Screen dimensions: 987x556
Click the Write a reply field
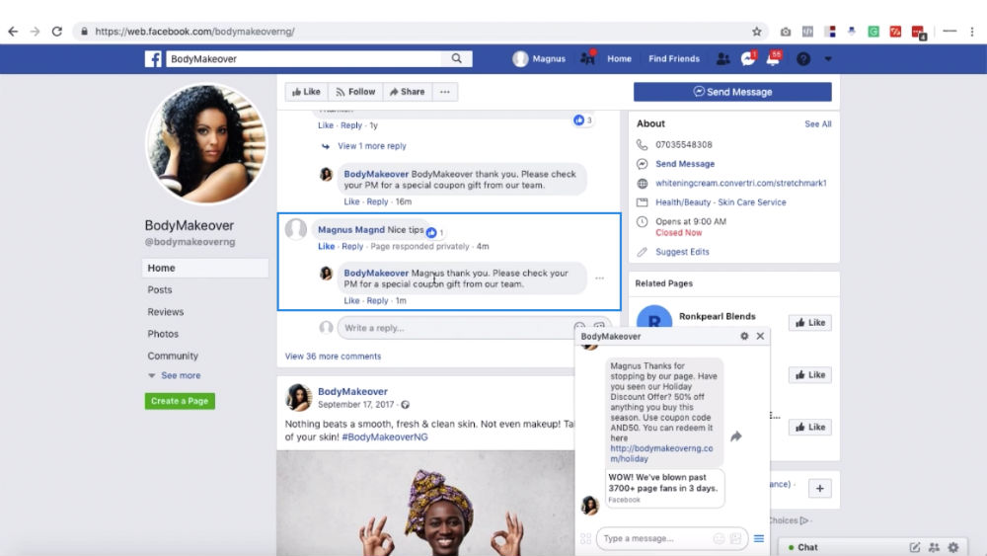pos(456,328)
